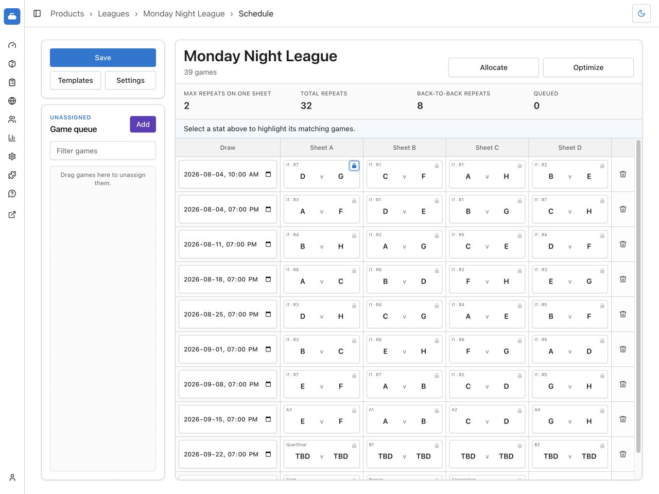Focus the Filter games field

[x=103, y=151]
